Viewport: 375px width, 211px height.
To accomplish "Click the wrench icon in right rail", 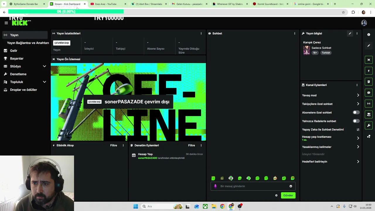I will point(369,125).
